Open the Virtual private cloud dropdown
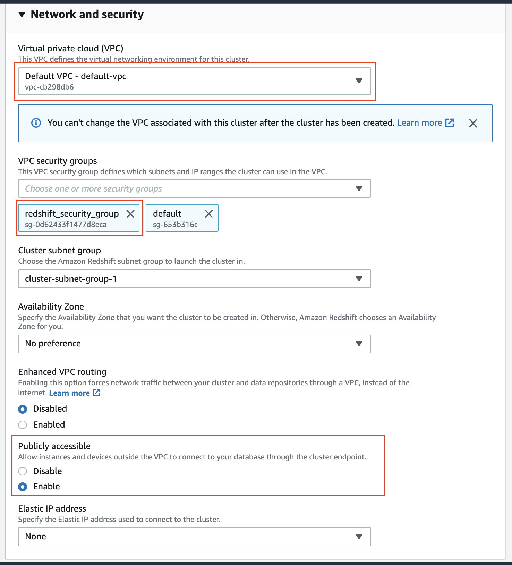Image resolution: width=512 pixels, height=565 pixels. click(x=194, y=81)
